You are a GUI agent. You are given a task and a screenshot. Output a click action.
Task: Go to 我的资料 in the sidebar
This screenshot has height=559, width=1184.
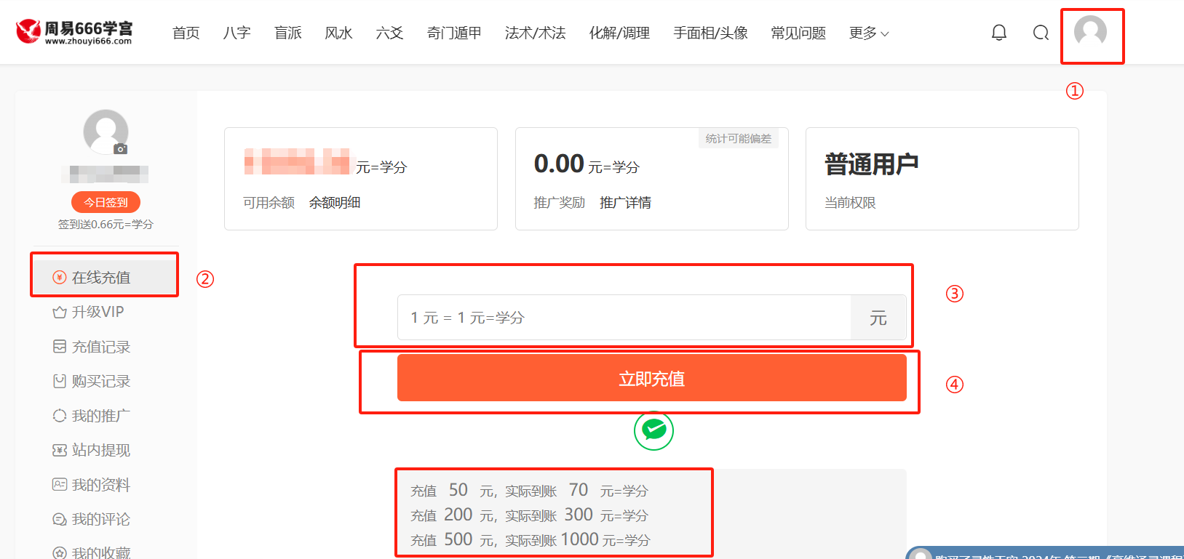(x=100, y=485)
